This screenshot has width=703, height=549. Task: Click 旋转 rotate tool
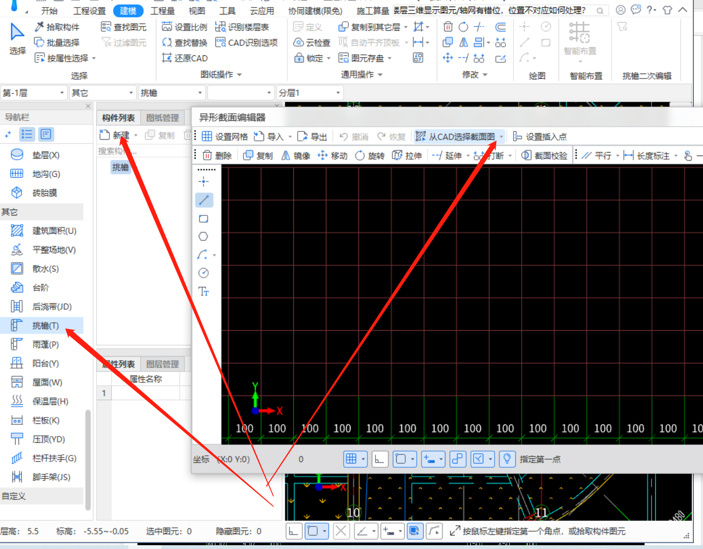(x=370, y=155)
